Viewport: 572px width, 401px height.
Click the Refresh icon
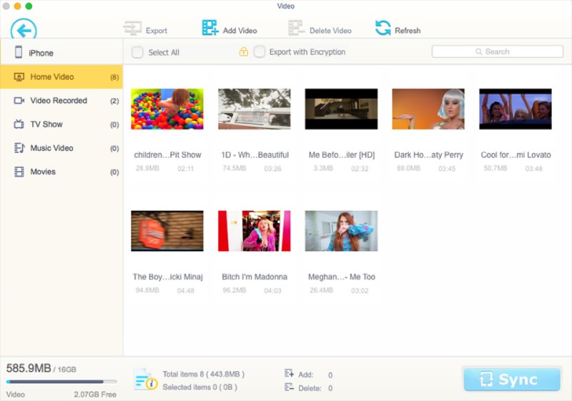383,29
